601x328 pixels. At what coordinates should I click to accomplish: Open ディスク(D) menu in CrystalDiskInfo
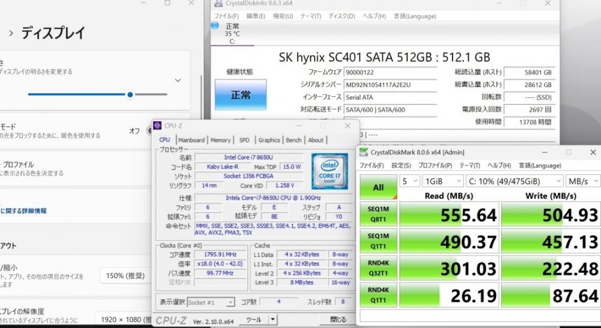coord(341,16)
